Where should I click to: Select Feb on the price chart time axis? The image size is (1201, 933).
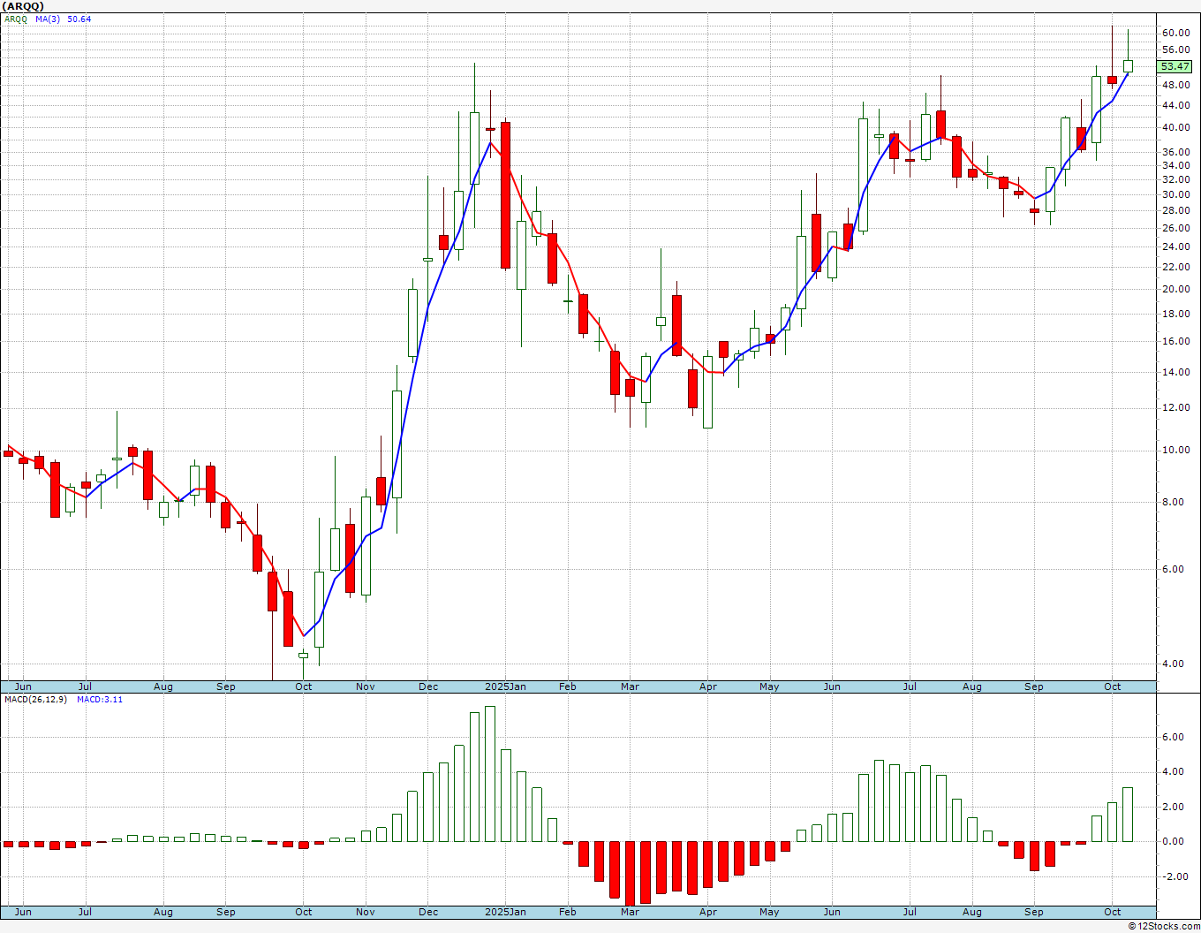[x=567, y=686]
